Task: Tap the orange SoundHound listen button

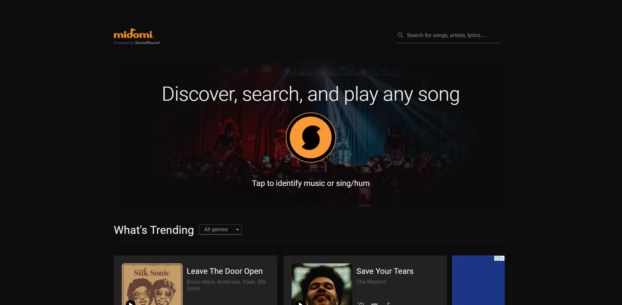Action: tap(311, 138)
